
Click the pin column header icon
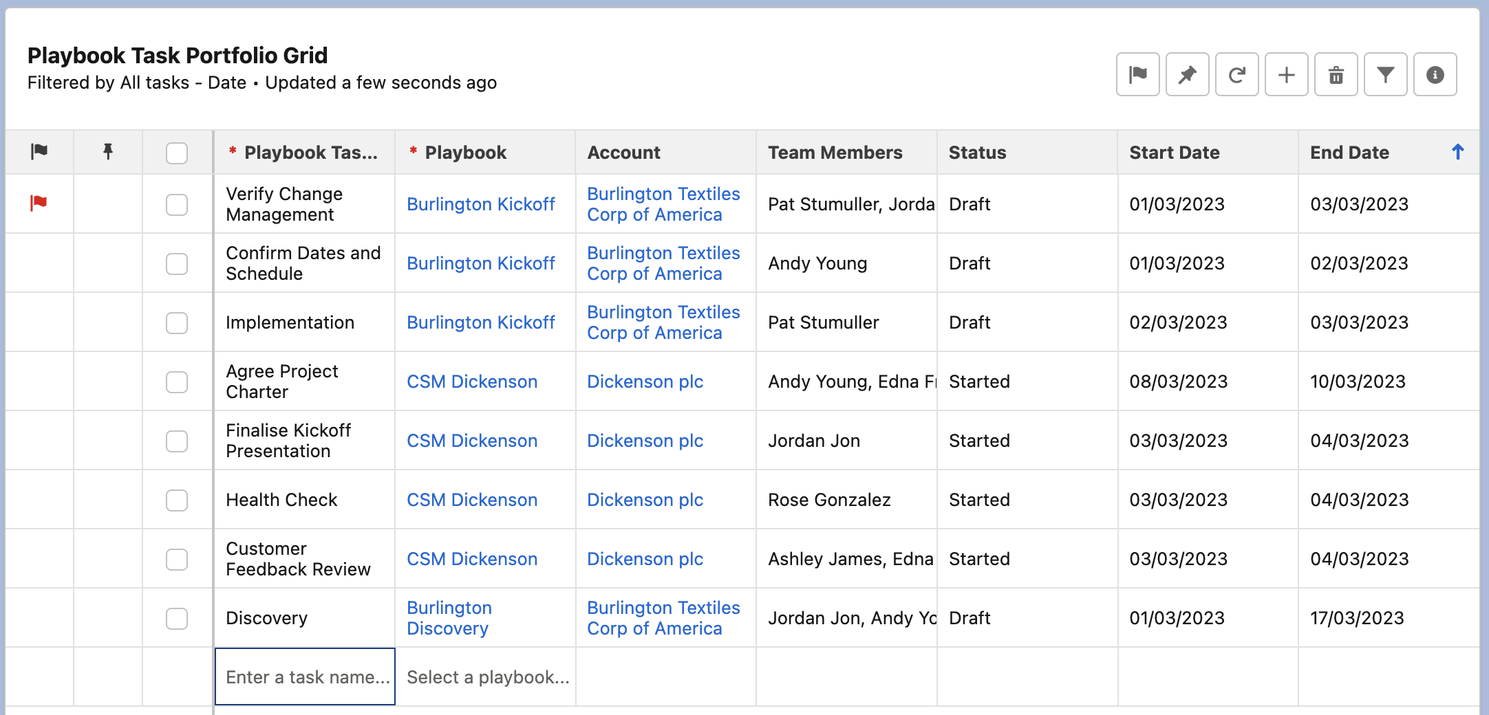108,152
